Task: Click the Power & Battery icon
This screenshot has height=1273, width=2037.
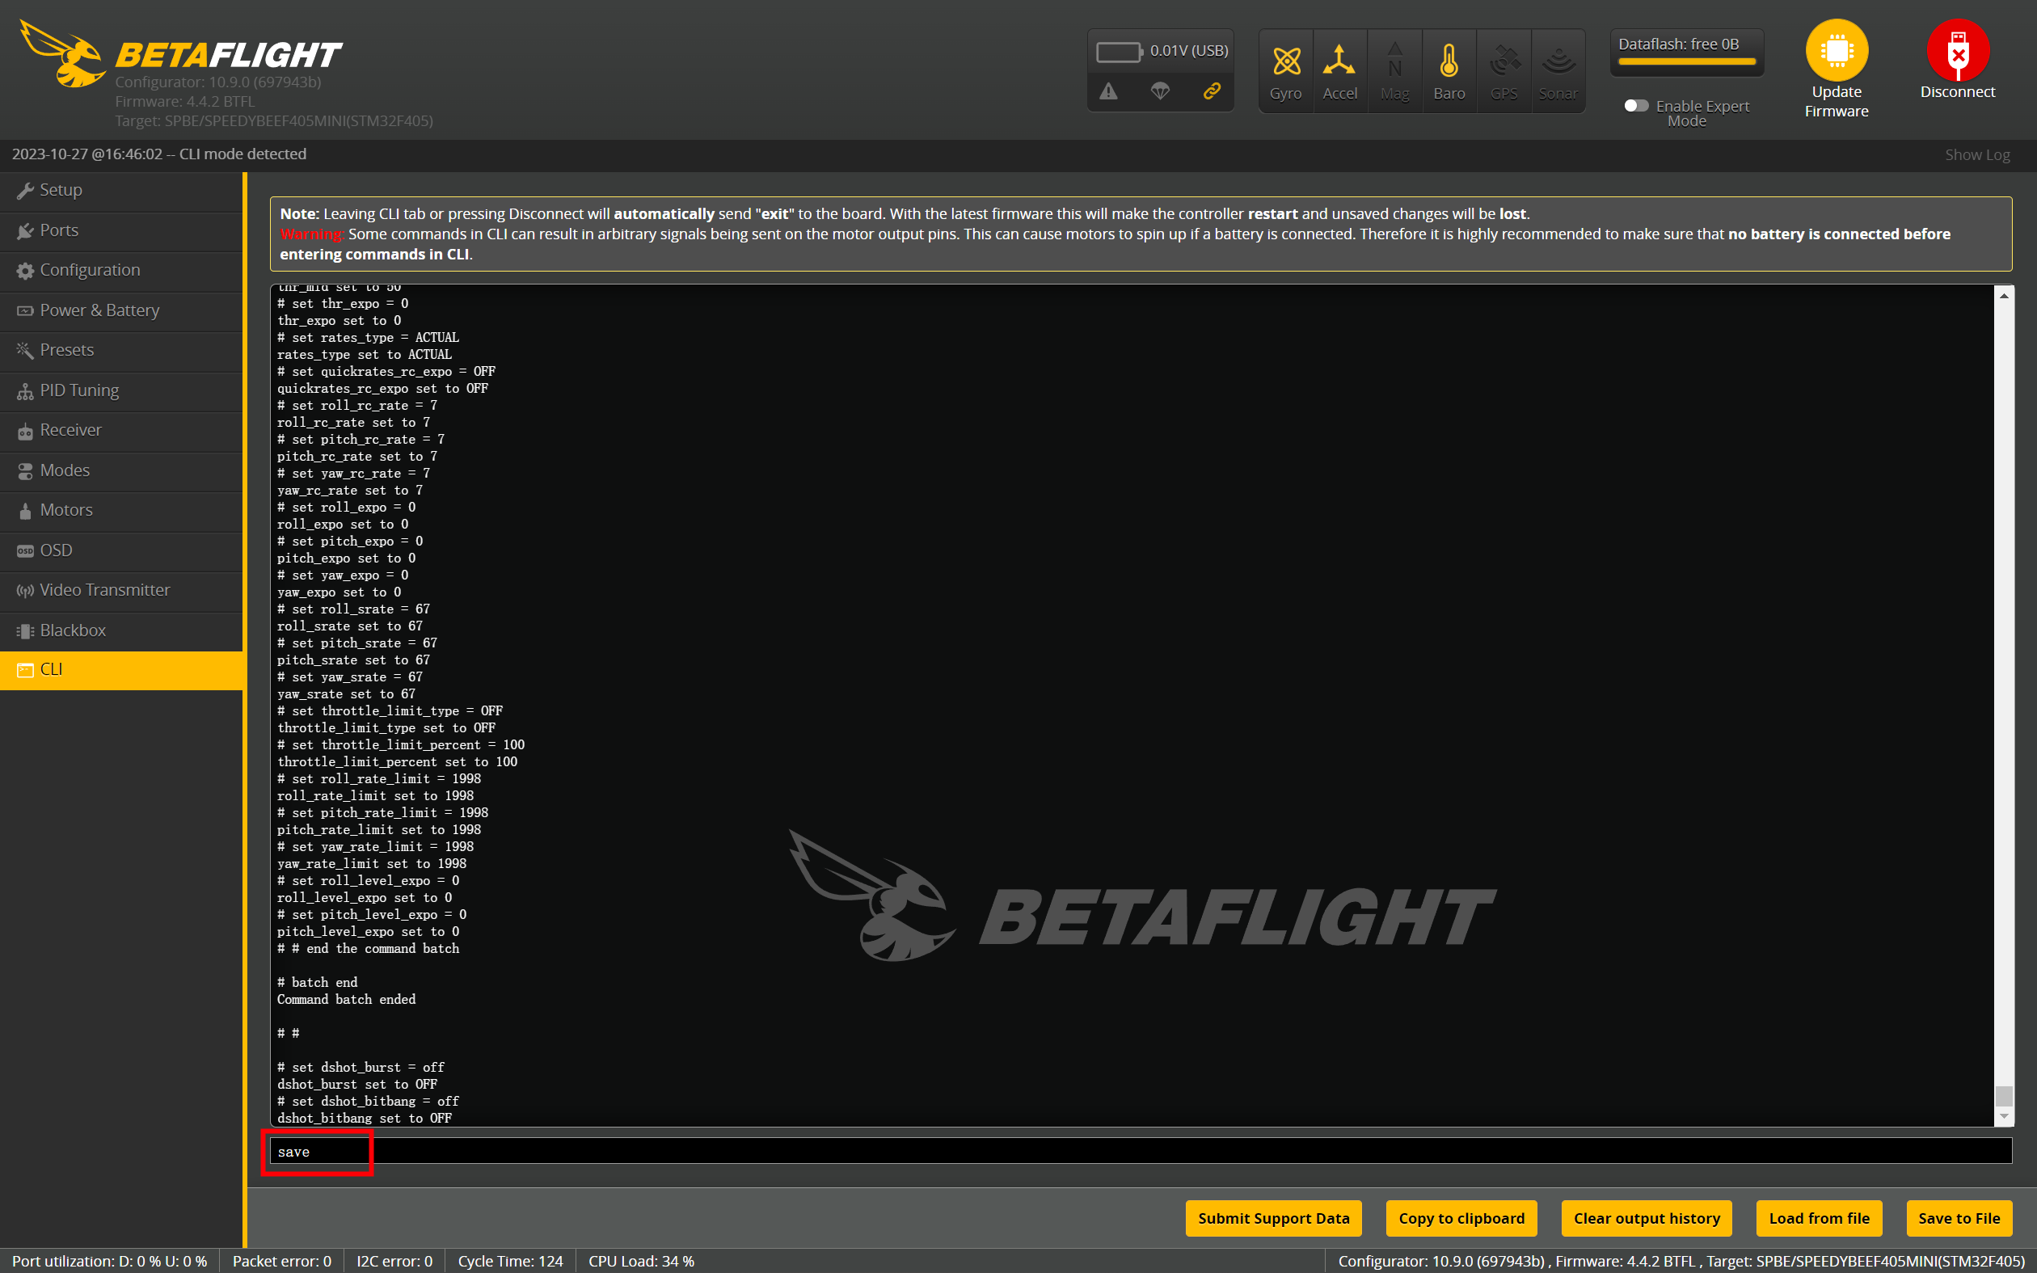Action: [25, 310]
